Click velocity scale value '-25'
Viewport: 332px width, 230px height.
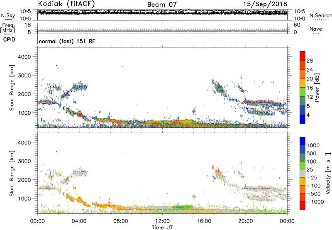pos(312,177)
